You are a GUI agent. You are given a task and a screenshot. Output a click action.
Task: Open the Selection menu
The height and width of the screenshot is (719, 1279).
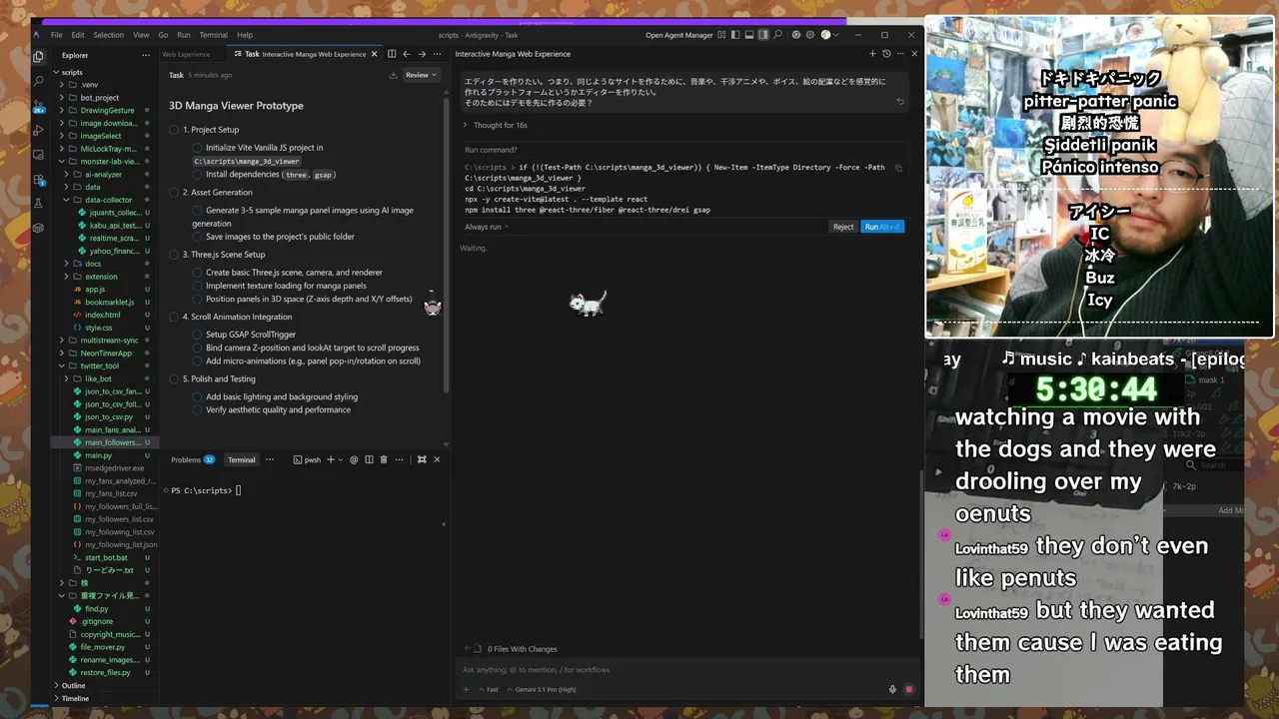tap(108, 35)
